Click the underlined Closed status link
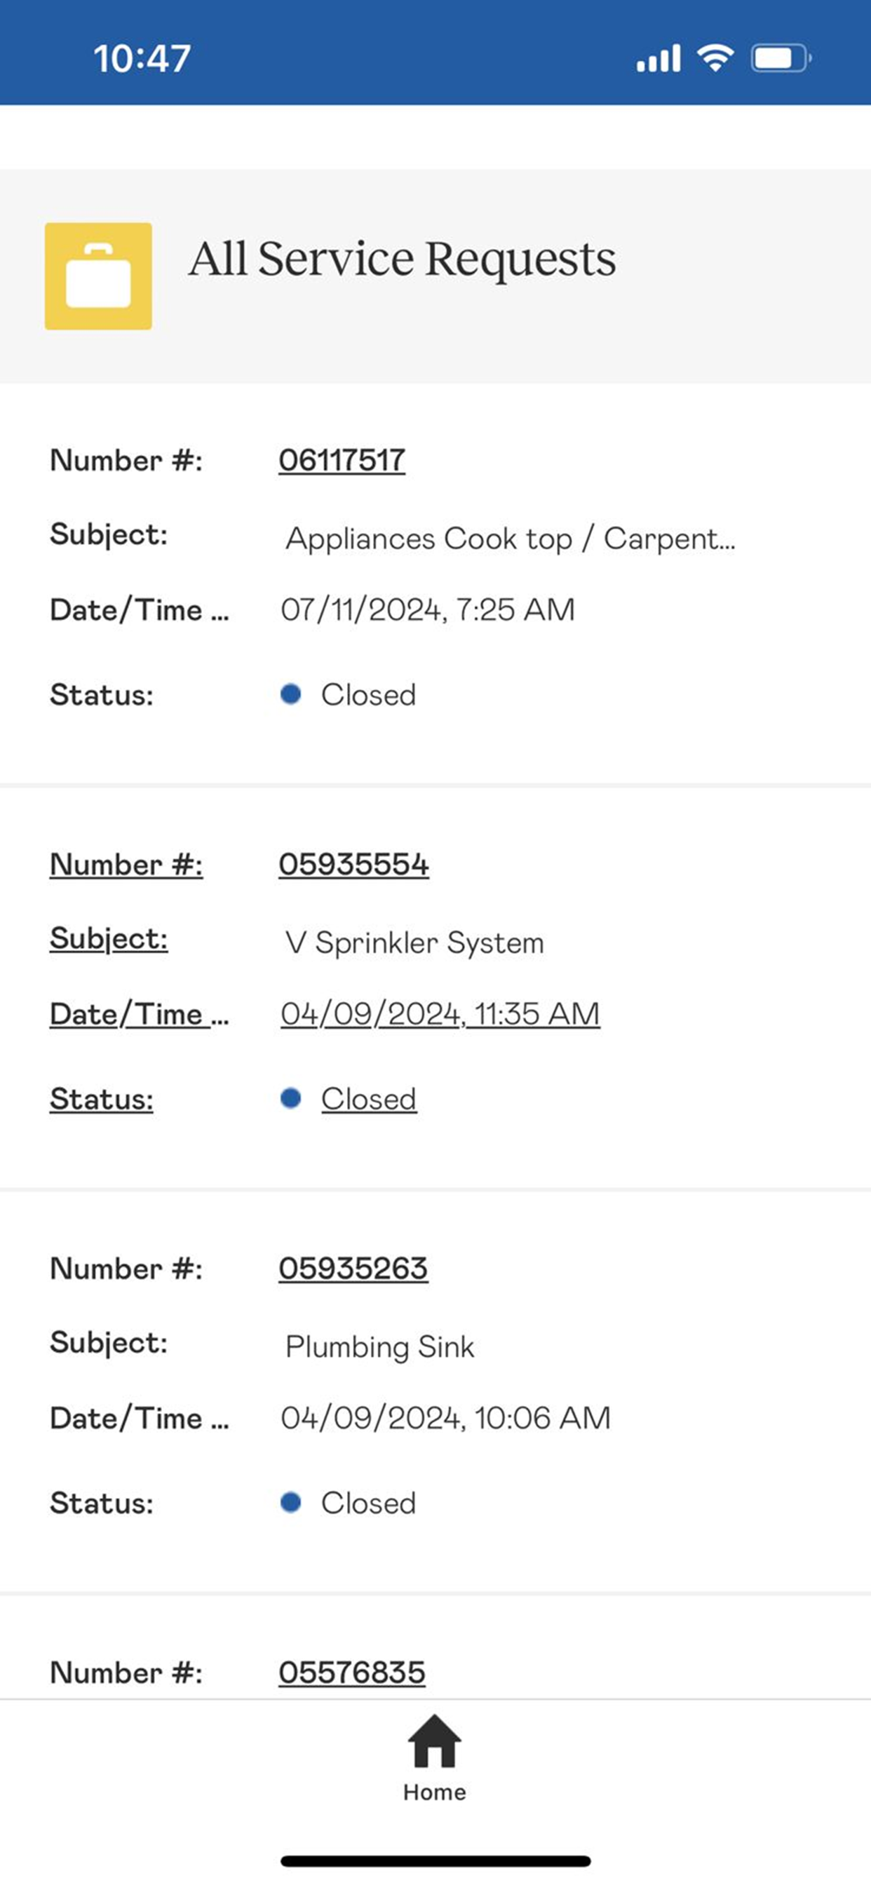This screenshot has width=871, height=1885. point(369,1098)
